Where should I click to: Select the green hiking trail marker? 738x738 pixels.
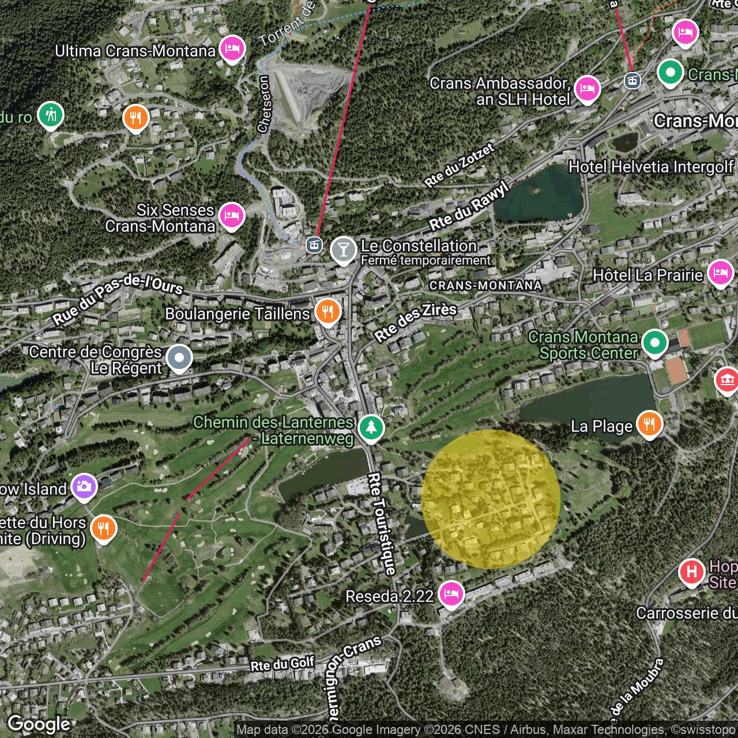point(51,115)
